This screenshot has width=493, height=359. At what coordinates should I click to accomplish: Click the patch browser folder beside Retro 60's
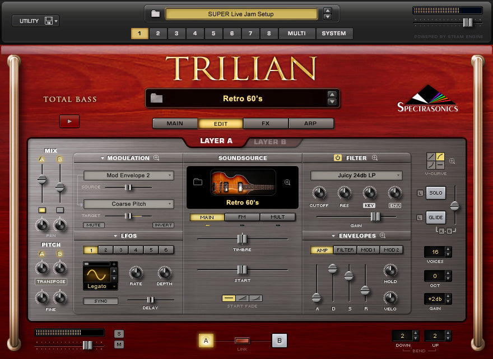click(x=156, y=98)
